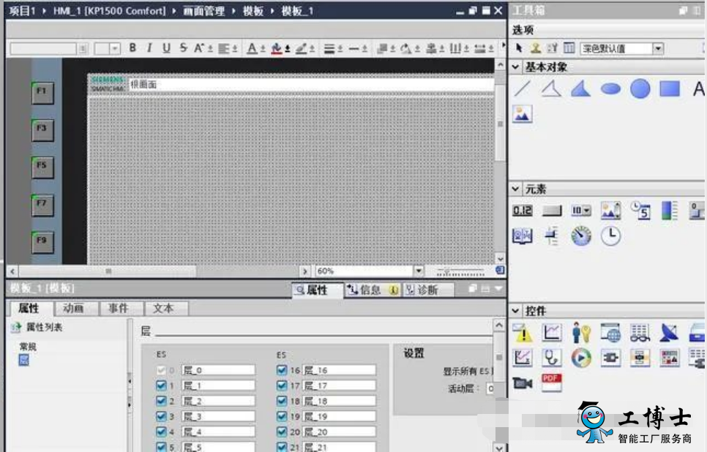Select the Polyline tool in basic objects
707x452 pixels.
point(551,88)
